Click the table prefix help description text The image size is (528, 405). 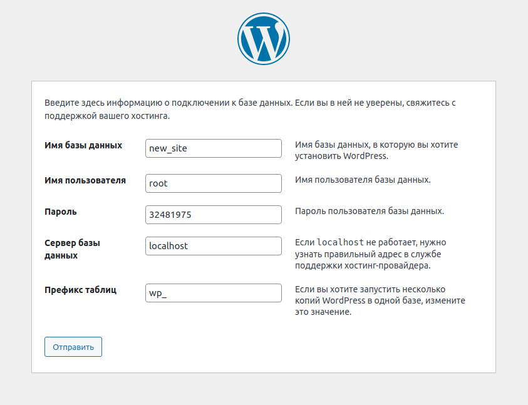(380, 300)
